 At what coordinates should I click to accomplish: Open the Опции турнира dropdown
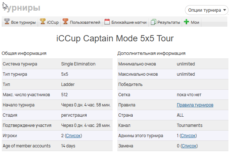[207, 10]
